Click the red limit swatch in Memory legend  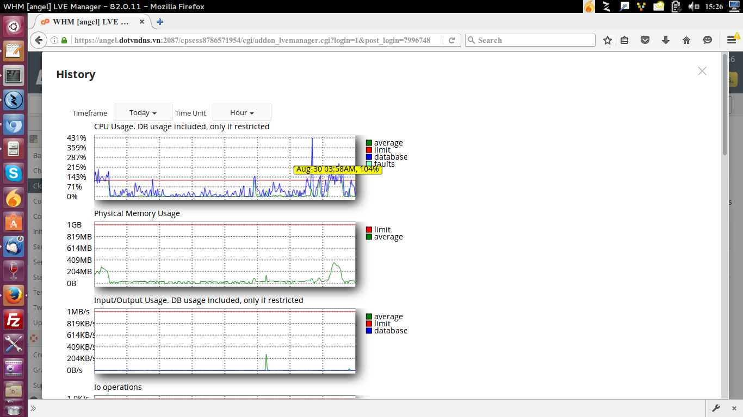tap(369, 230)
